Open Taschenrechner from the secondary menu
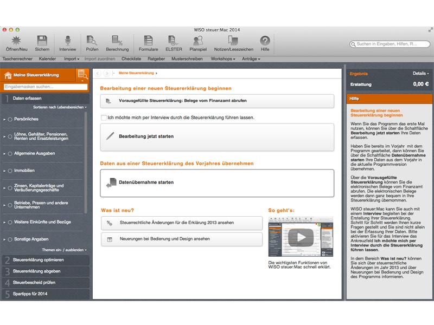 (x=17, y=59)
